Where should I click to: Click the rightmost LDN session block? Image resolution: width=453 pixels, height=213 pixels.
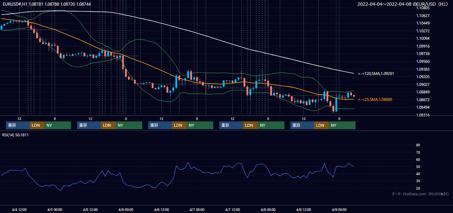[x=321, y=125]
